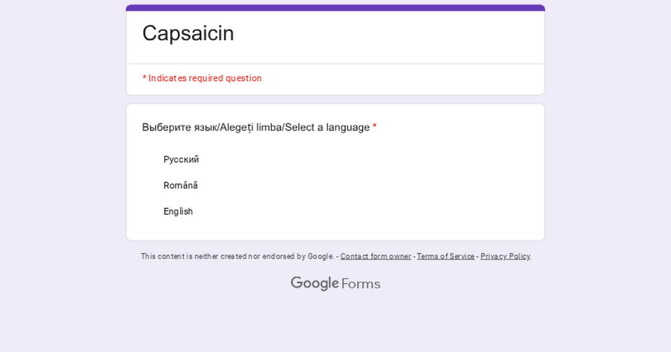Click empty space right of English option

(x=363, y=212)
